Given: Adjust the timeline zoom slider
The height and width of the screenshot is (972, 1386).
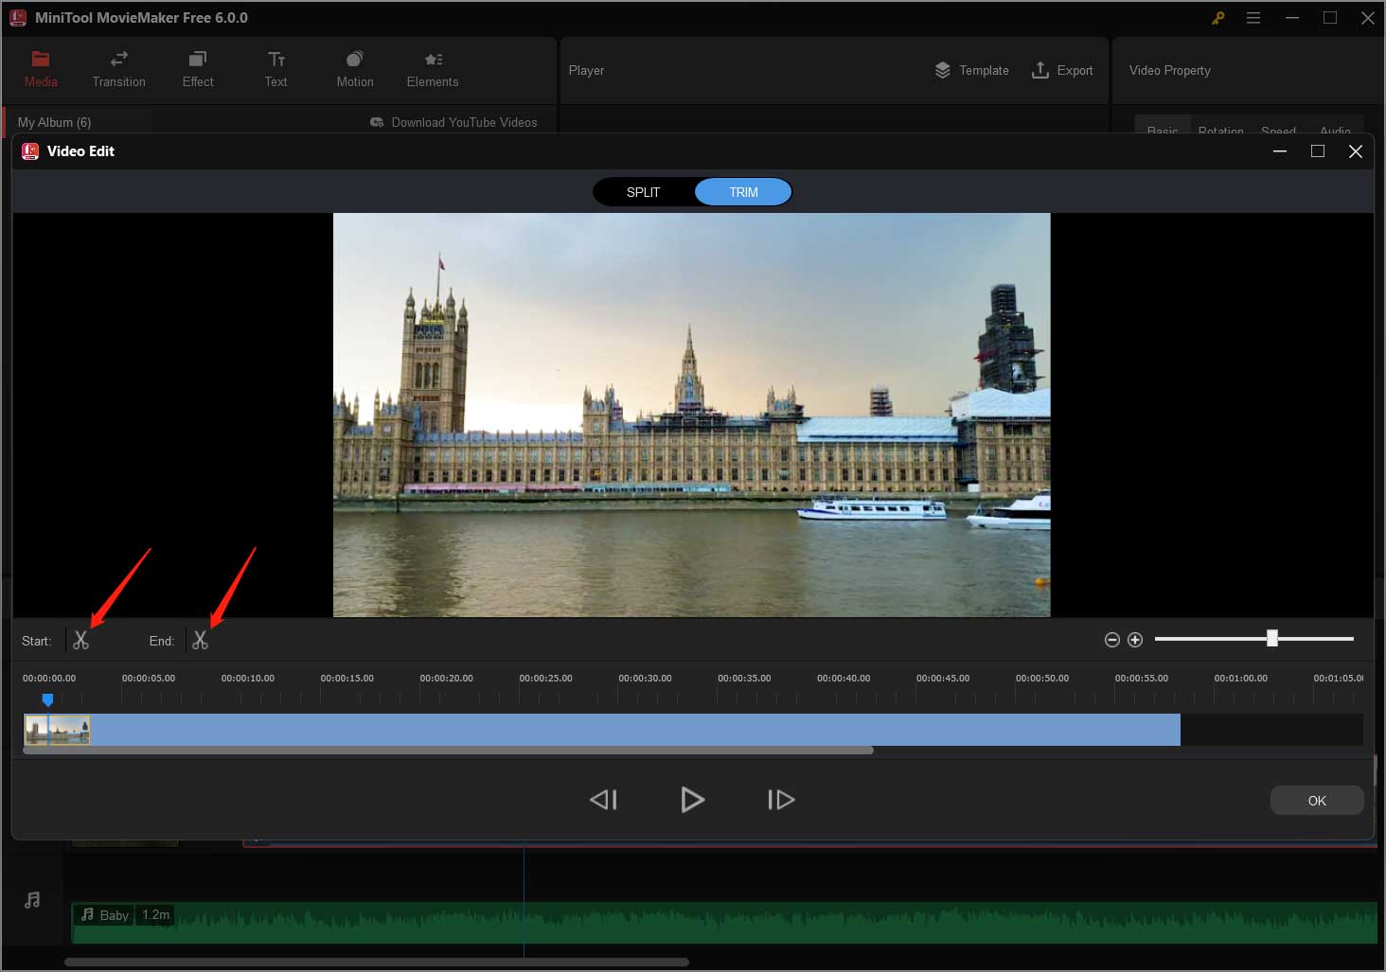Looking at the screenshot, I should [1272, 638].
